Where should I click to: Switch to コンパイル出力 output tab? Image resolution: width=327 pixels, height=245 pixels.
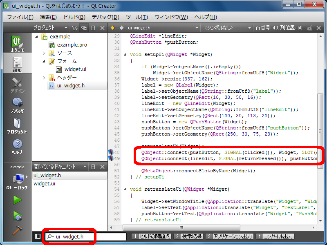point(275,236)
